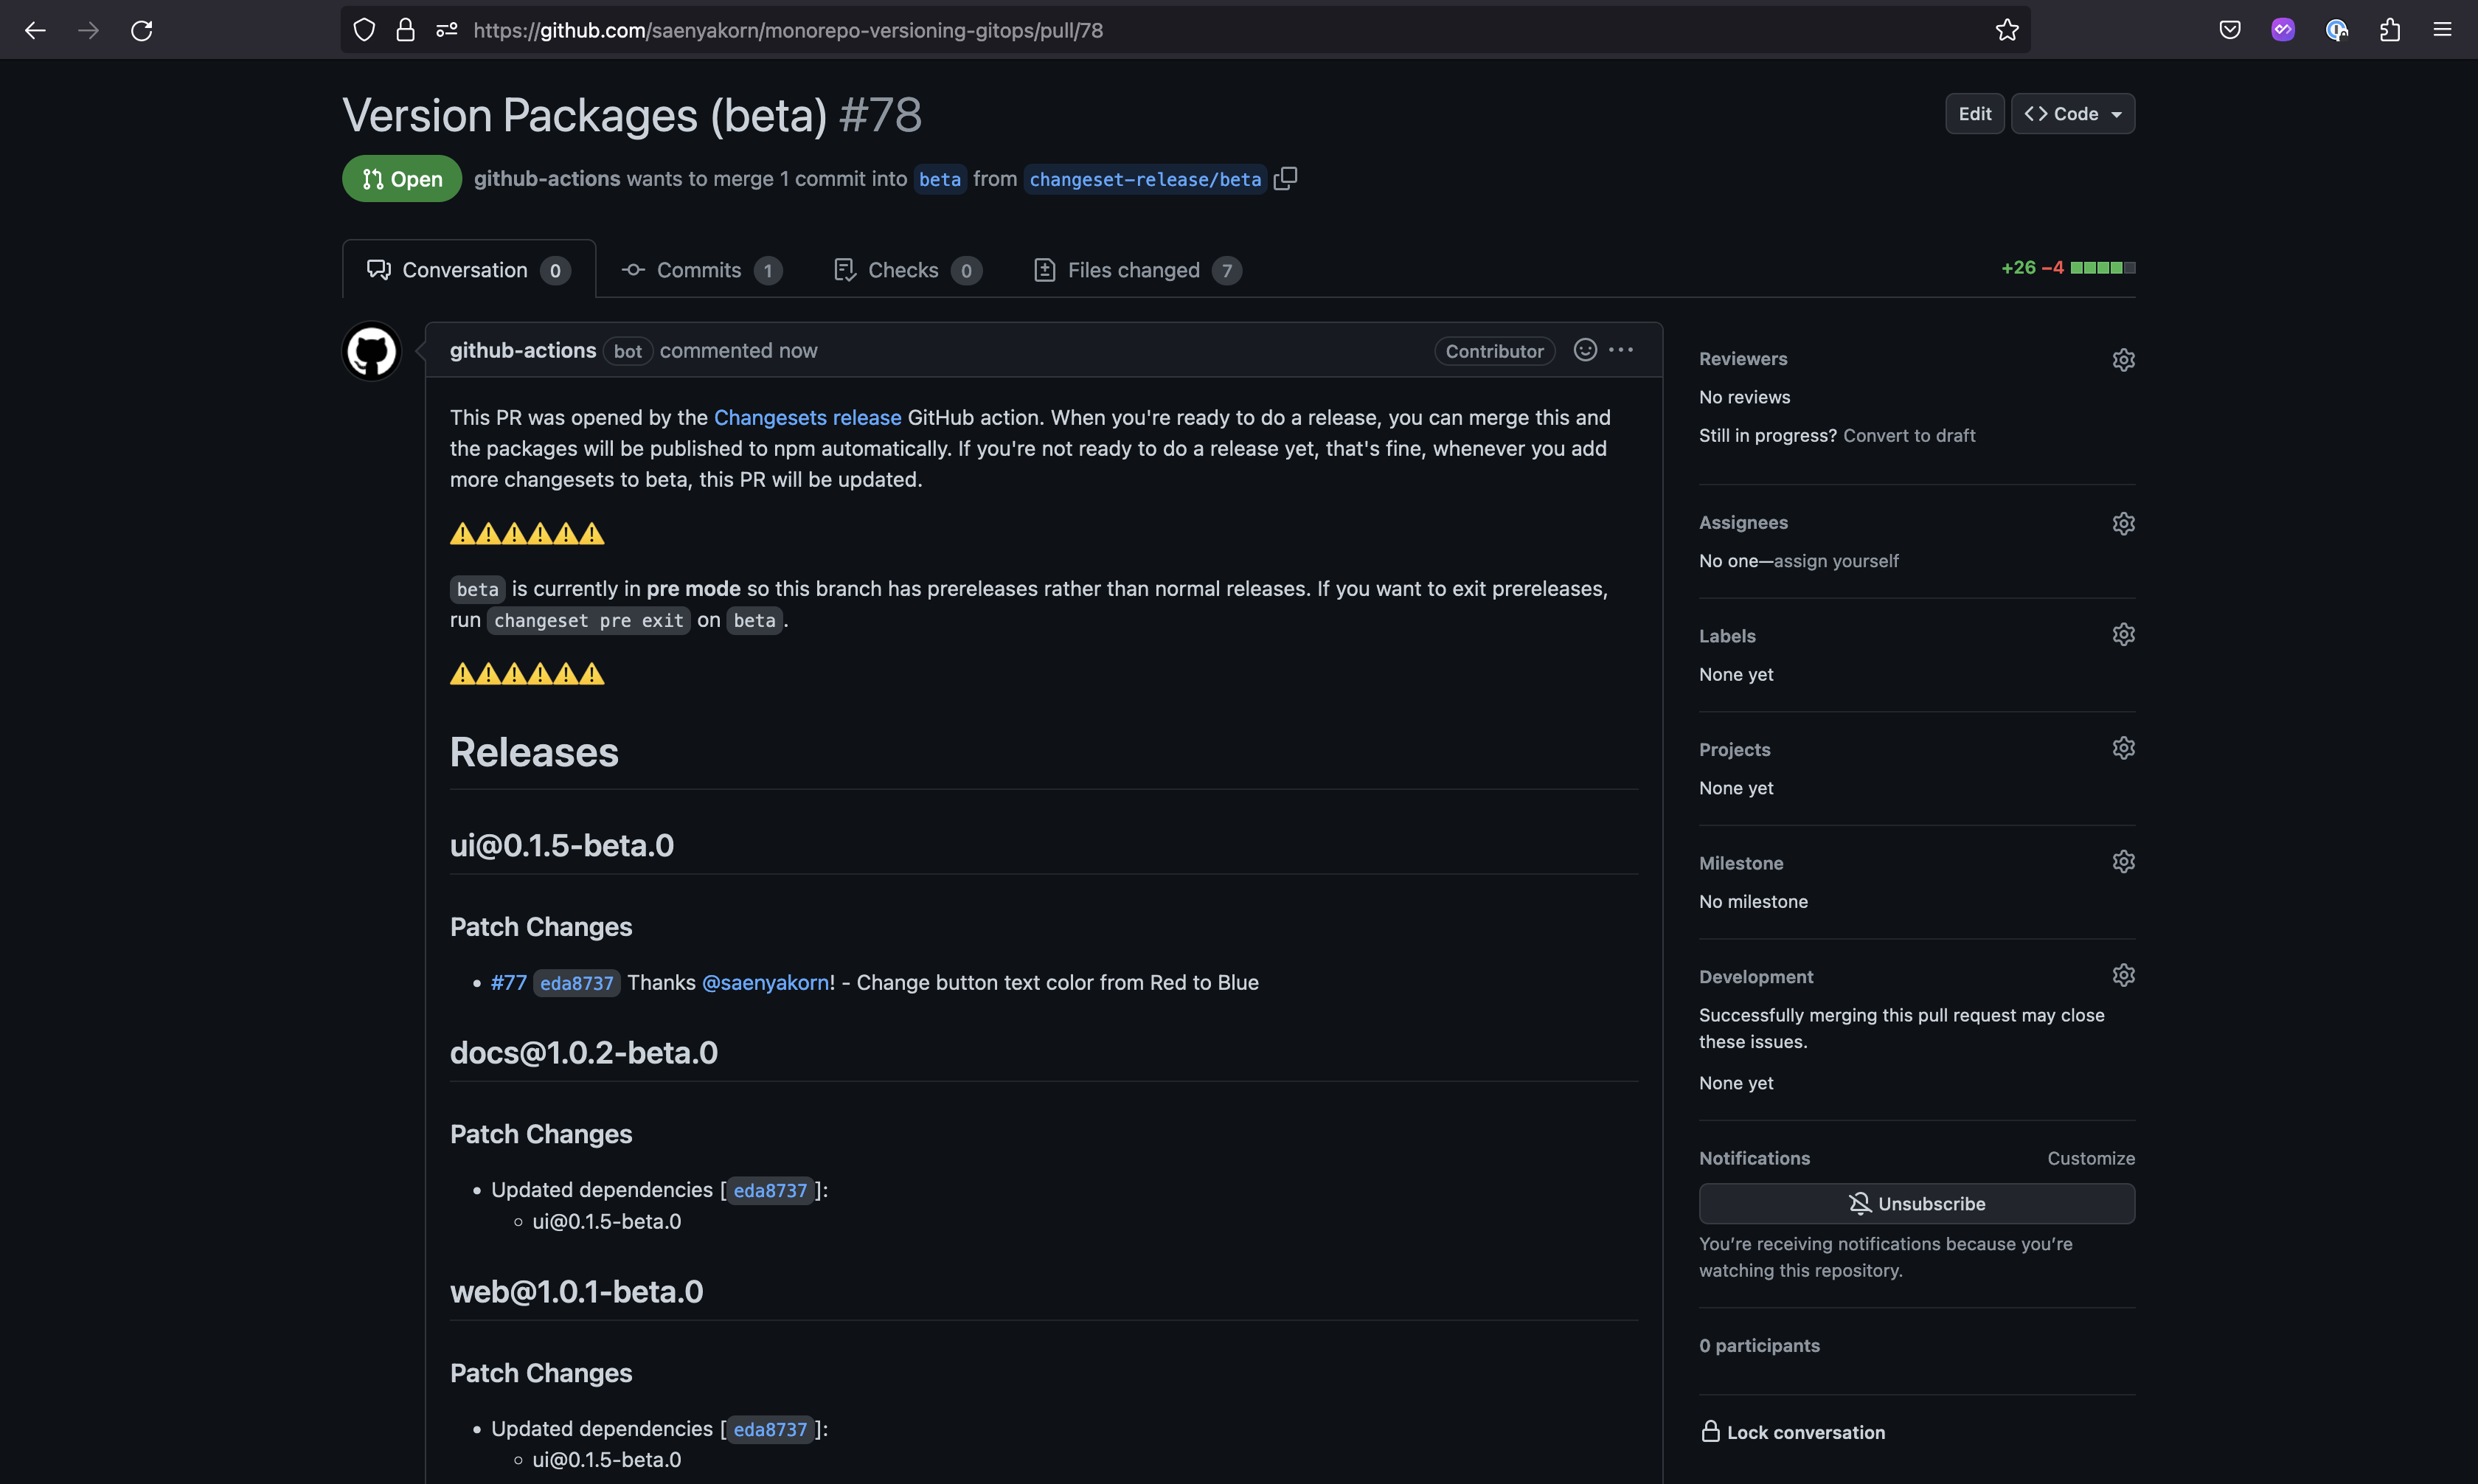
Task: Open github-actions avatar profile
Action: 371,351
